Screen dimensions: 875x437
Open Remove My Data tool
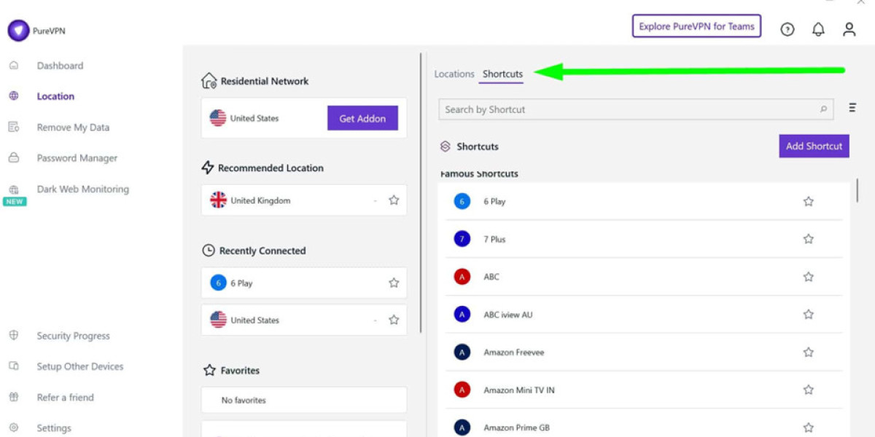(x=73, y=127)
